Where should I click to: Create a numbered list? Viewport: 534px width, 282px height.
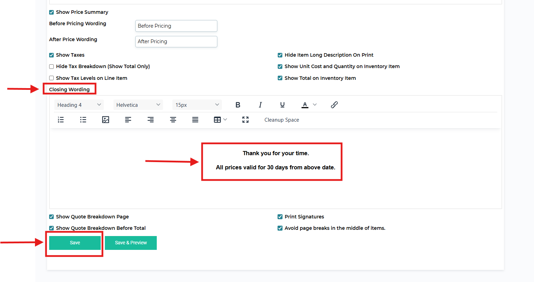(x=61, y=120)
